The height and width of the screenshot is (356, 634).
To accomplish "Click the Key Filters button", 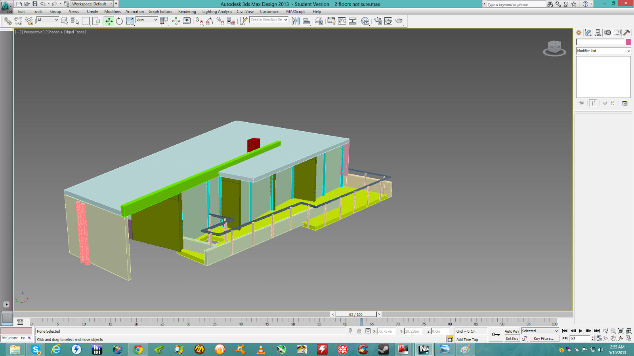I will tap(544, 339).
